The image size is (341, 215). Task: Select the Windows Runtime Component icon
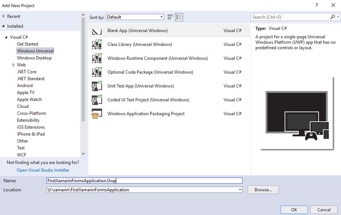pyautogui.click(x=97, y=59)
